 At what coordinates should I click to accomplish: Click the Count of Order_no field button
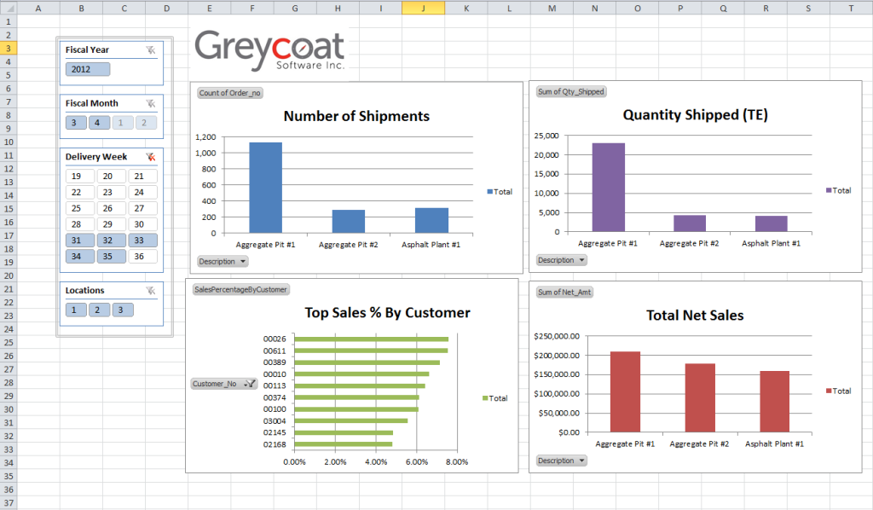(229, 92)
